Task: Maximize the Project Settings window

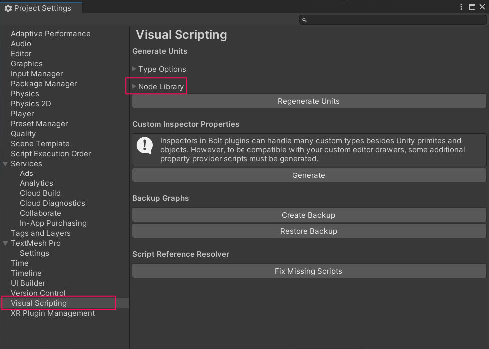Action: click(x=472, y=7)
